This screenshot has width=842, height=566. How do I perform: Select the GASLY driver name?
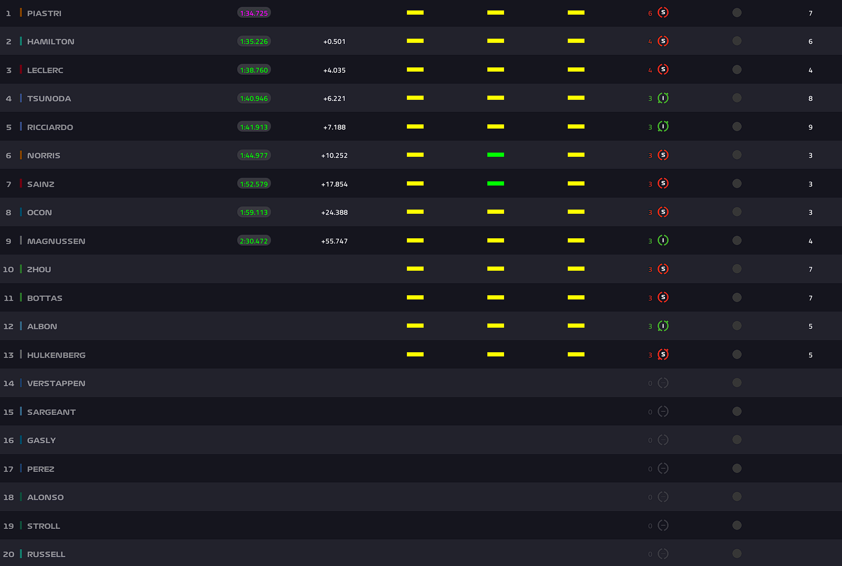click(x=42, y=440)
